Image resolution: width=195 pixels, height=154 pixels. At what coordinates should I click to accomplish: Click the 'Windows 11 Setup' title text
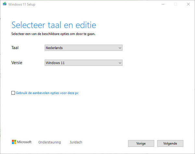click(x=22, y=4)
